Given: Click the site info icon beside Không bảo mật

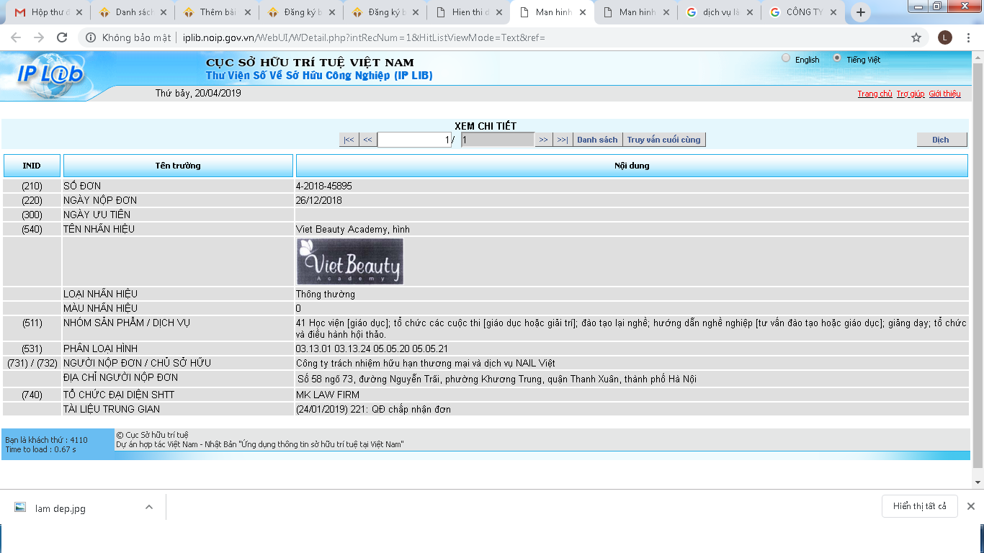Looking at the screenshot, I should coord(91,37).
